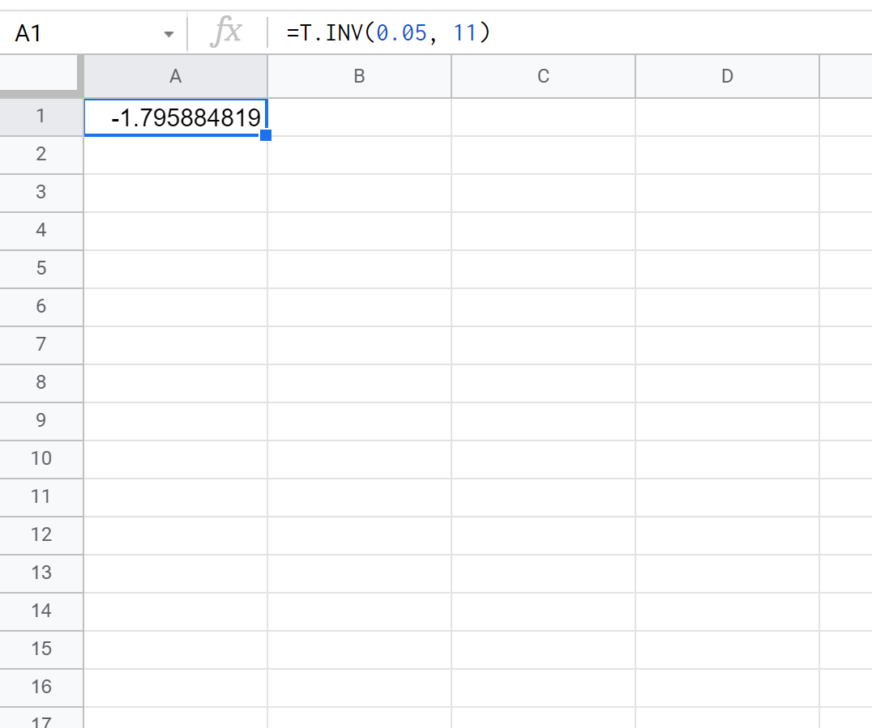Select cell C3

tap(543, 192)
